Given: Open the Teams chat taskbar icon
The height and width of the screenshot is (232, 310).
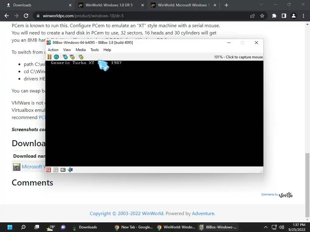Looking at the screenshot, I should (x=63, y=227).
